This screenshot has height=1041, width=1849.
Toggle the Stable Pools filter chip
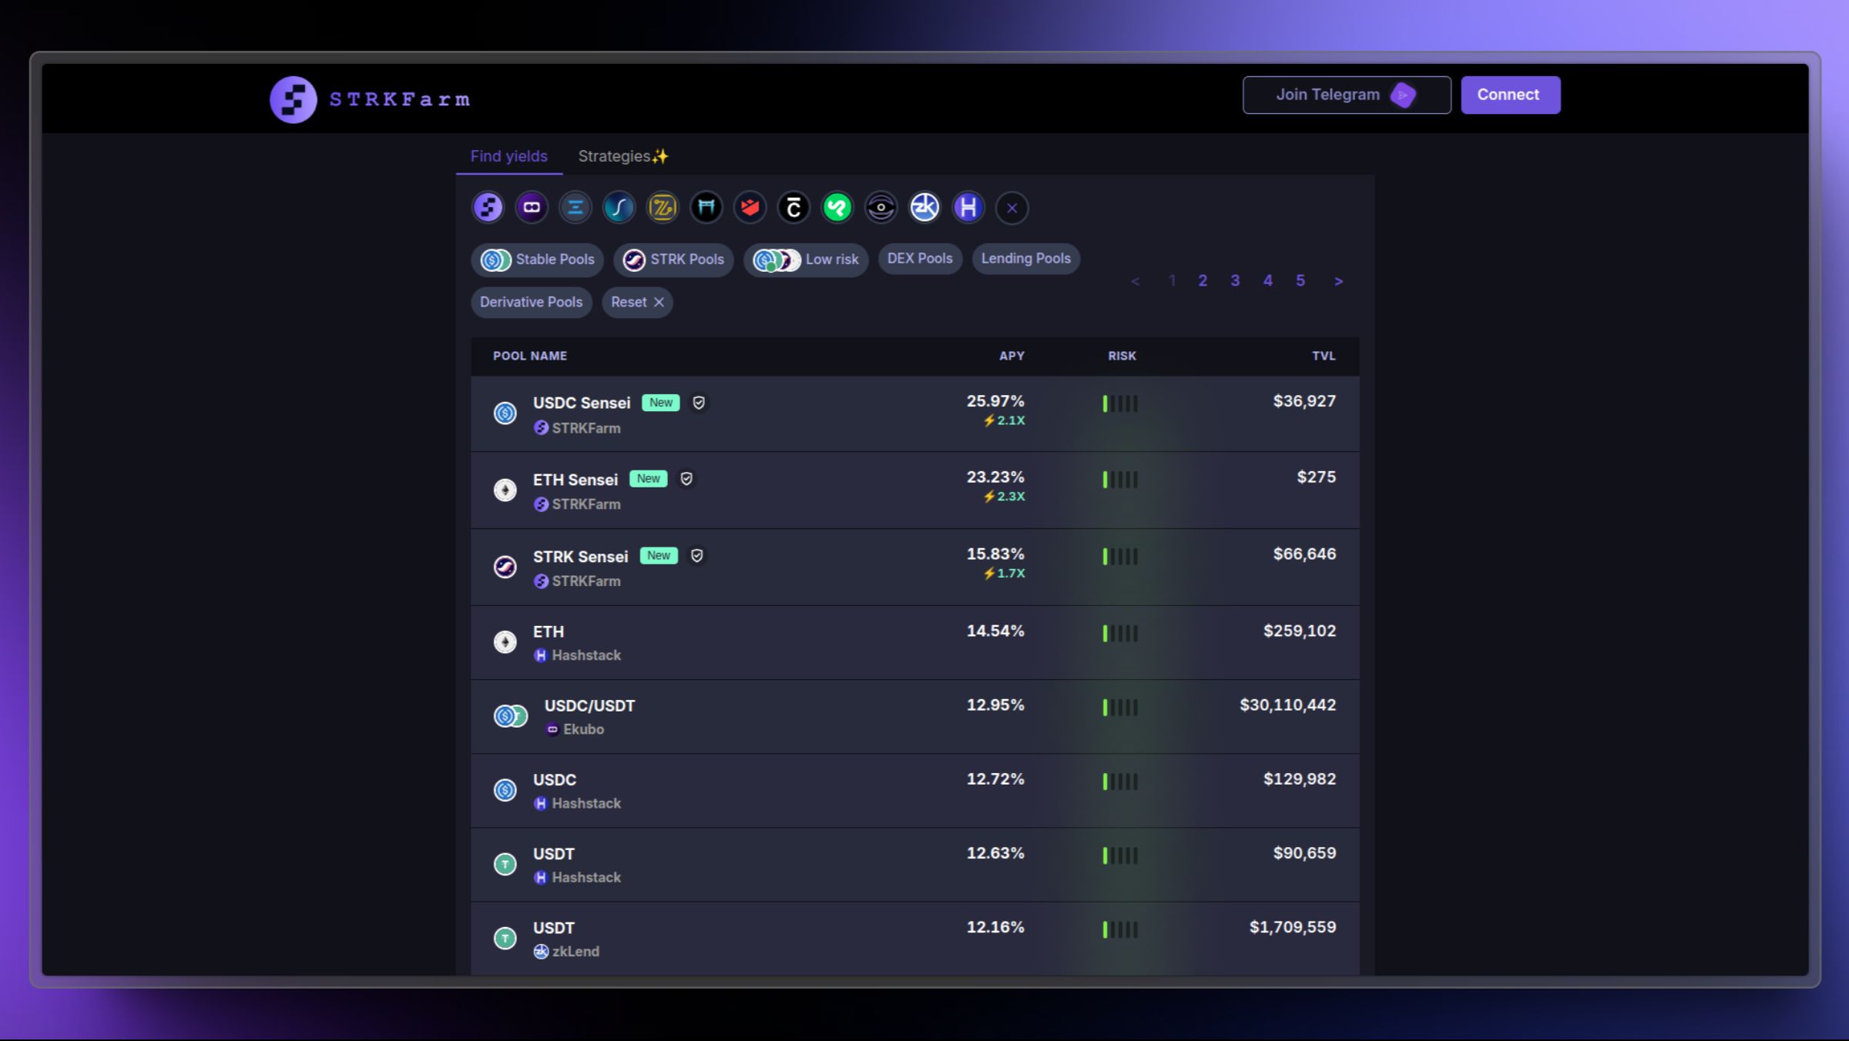pyautogui.click(x=538, y=259)
